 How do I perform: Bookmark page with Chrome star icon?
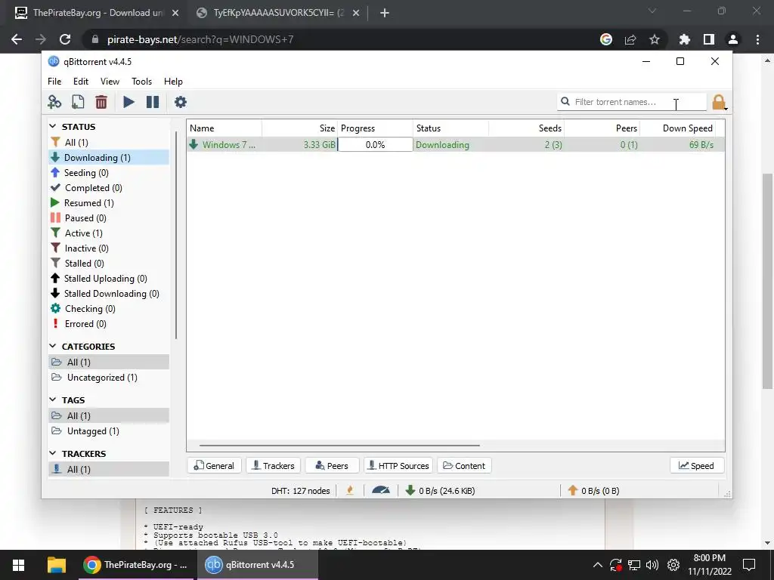[x=654, y=39]
